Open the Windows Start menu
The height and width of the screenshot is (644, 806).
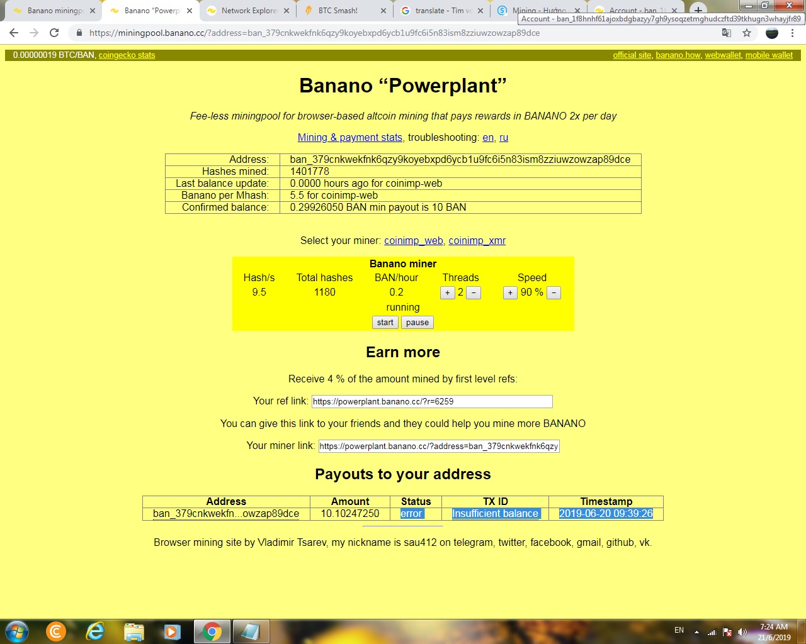click(17, 631)
